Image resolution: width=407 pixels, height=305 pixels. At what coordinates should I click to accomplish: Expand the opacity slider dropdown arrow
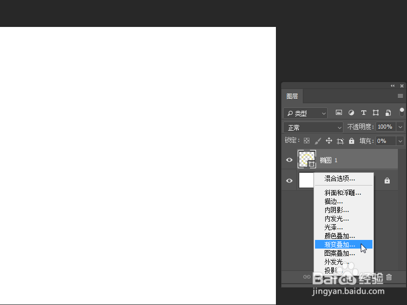click(x=400, y=127)
